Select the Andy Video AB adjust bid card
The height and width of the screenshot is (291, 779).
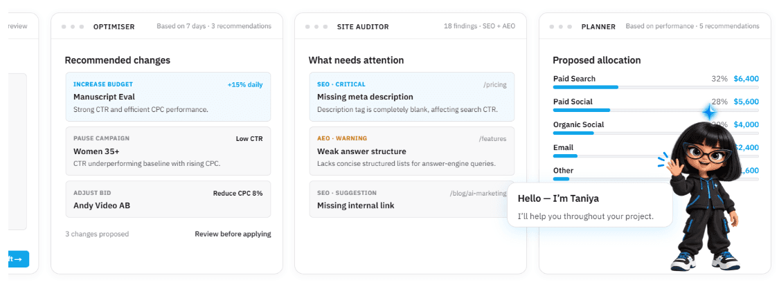pos(168,199)
